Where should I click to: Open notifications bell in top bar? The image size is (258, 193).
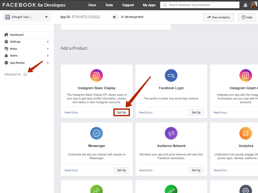point(245,5)
